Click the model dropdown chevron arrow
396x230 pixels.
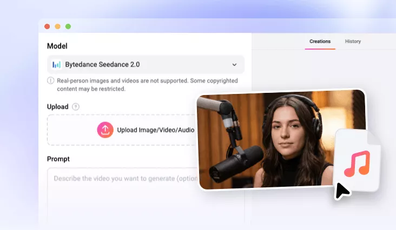pyautogui.click(x=234, y=65)
